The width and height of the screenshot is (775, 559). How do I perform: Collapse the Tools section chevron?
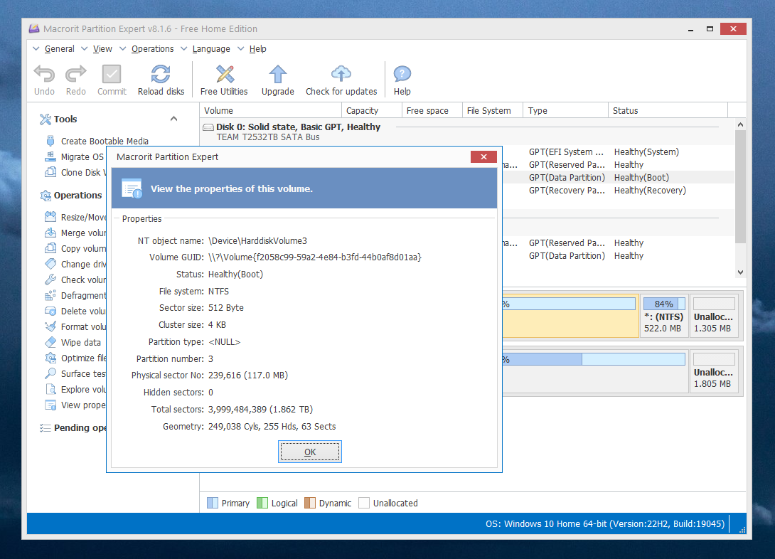point(173,119)
